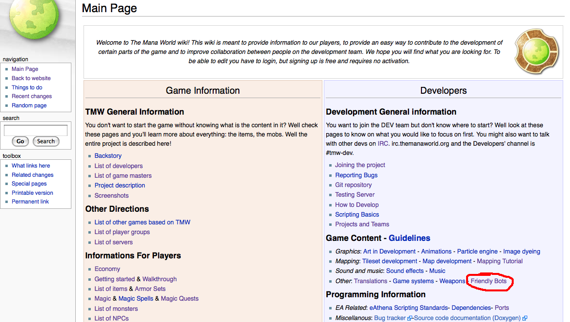Go Back to website link
570x322 pixels.
point(31,78)
